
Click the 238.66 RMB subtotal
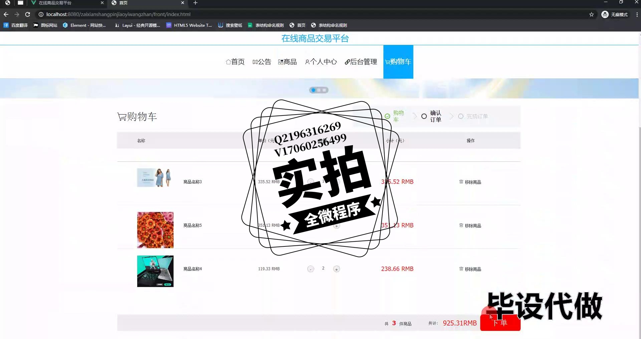pos(397,269)
